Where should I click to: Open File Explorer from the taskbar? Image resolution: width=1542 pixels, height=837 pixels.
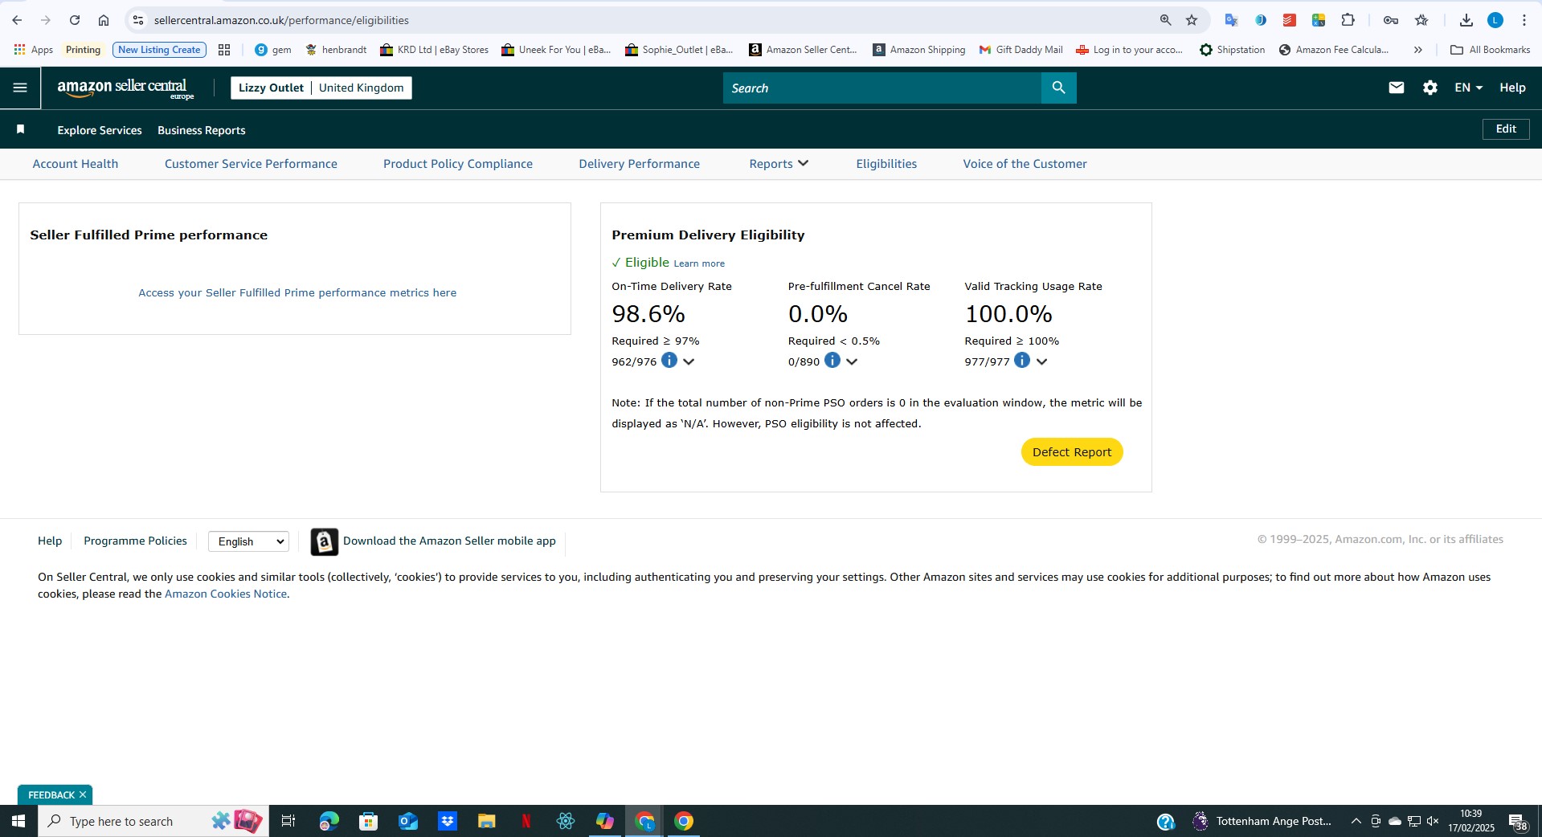[487, 821]
